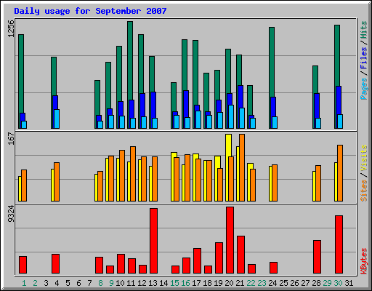Click day label 18 on the axis

[x=207, y=283]
